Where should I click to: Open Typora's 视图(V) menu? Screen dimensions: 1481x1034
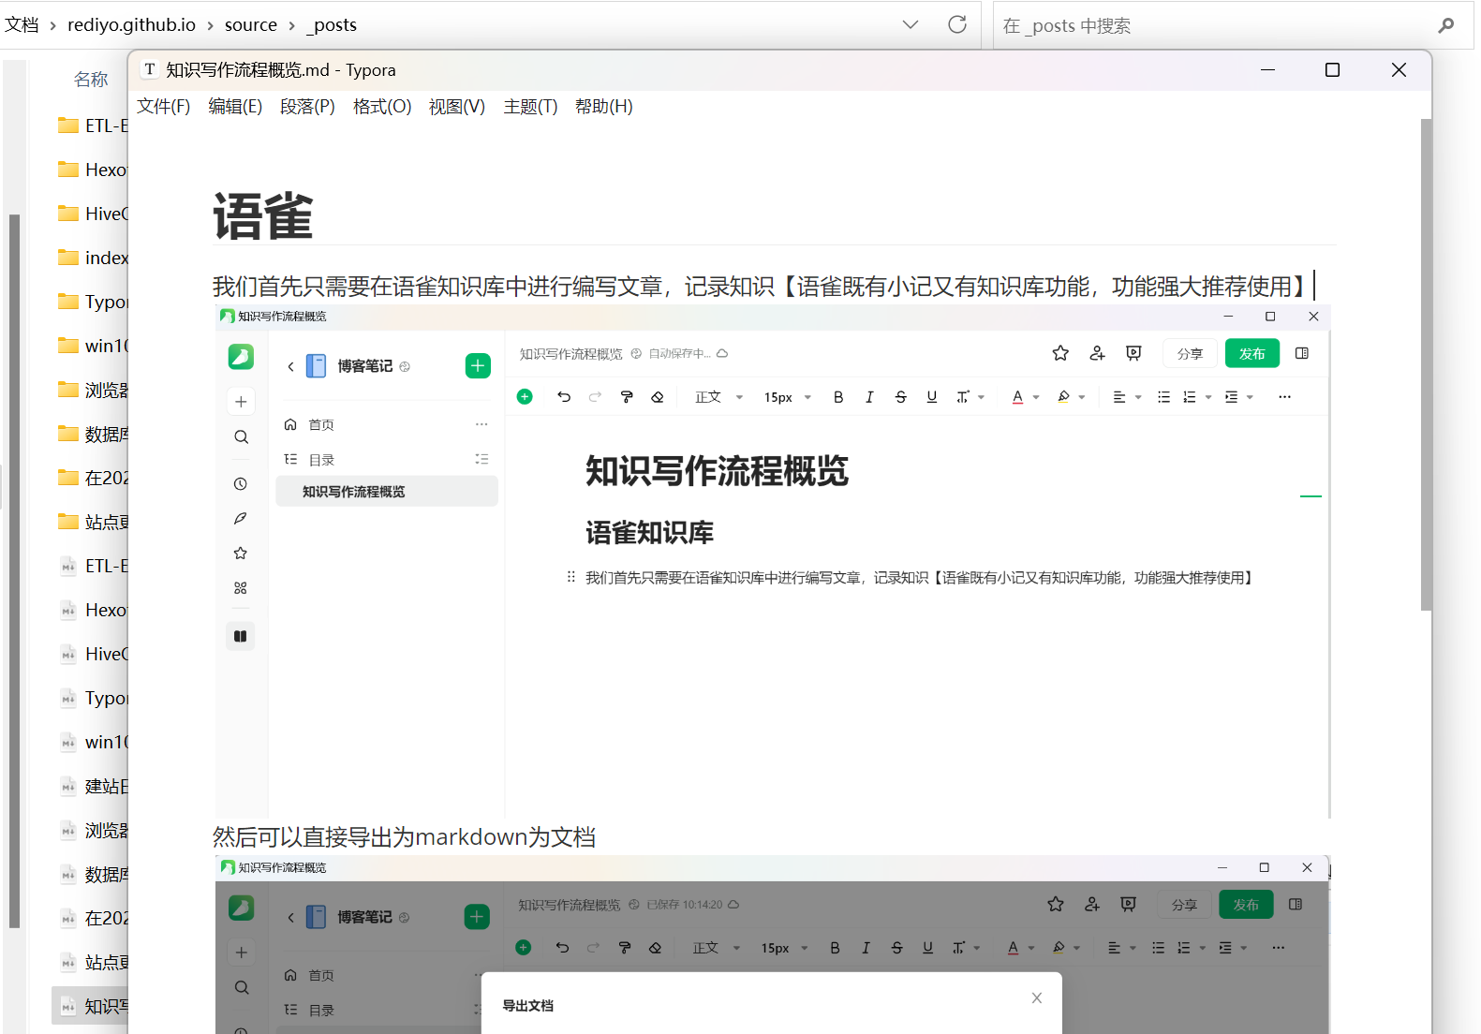tap(457, 107)
